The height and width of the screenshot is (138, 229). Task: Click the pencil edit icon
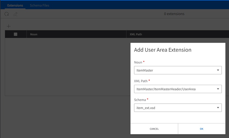click(x=15, y=14)
